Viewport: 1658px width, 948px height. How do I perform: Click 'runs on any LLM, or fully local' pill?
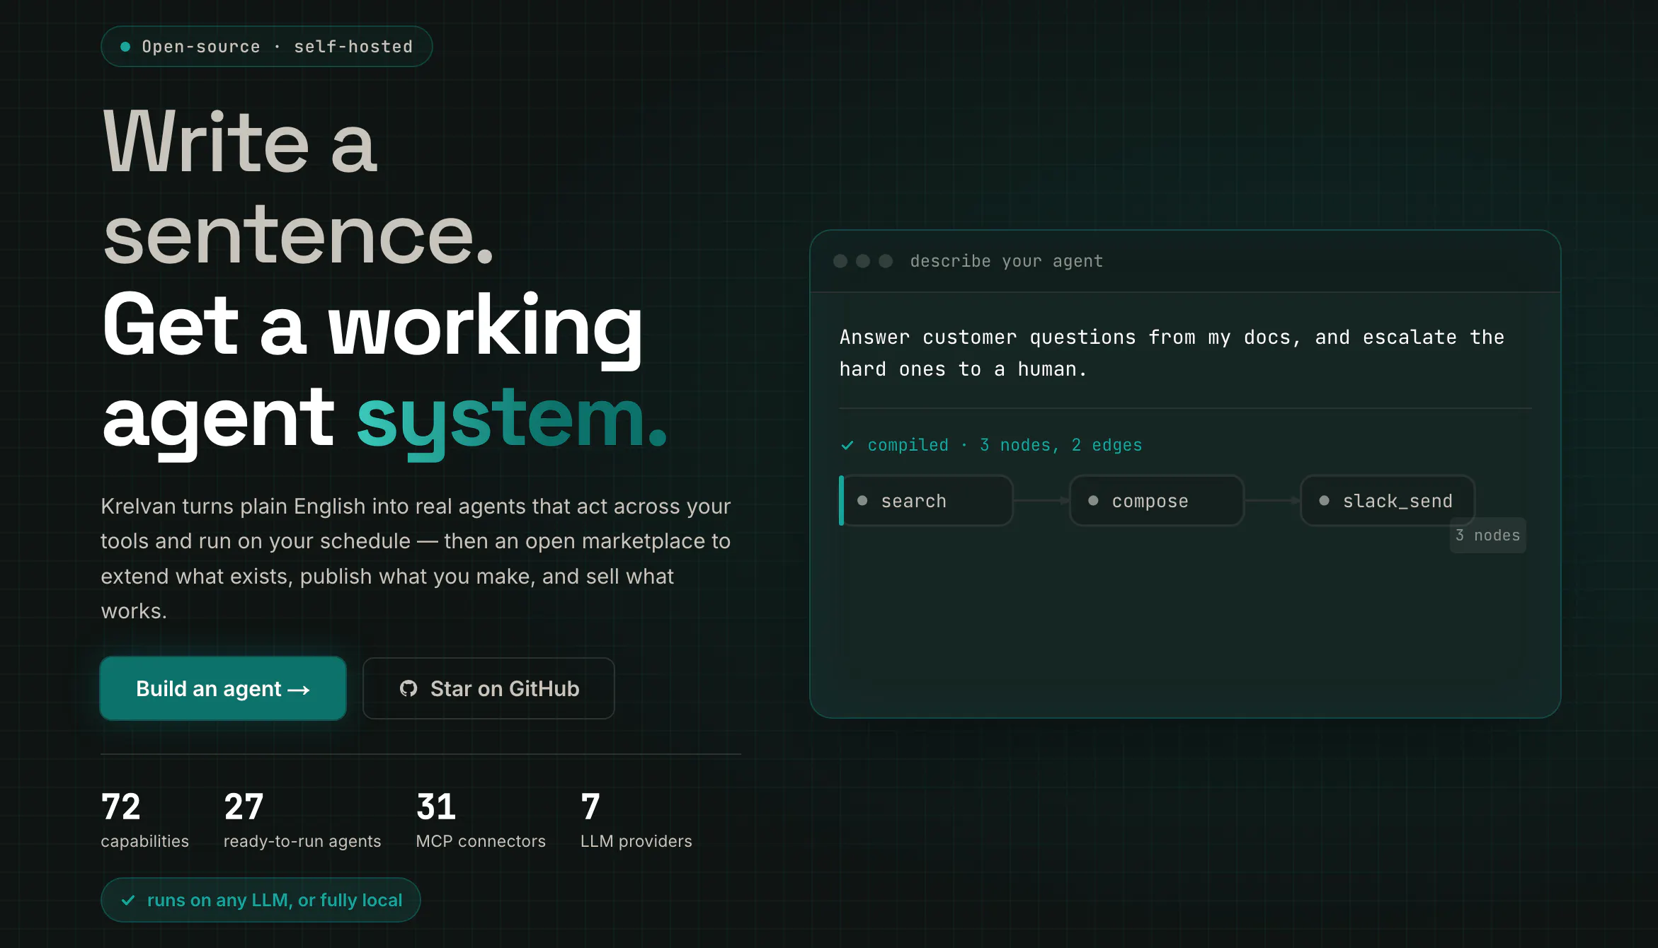click(261, 900)
